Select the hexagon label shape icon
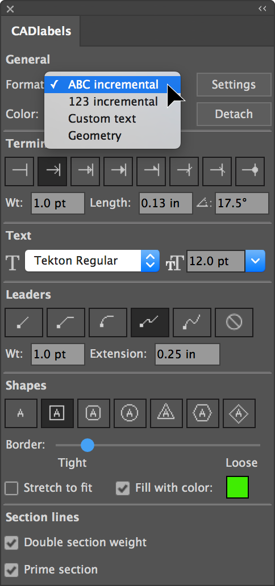 (x=202, y=413)
